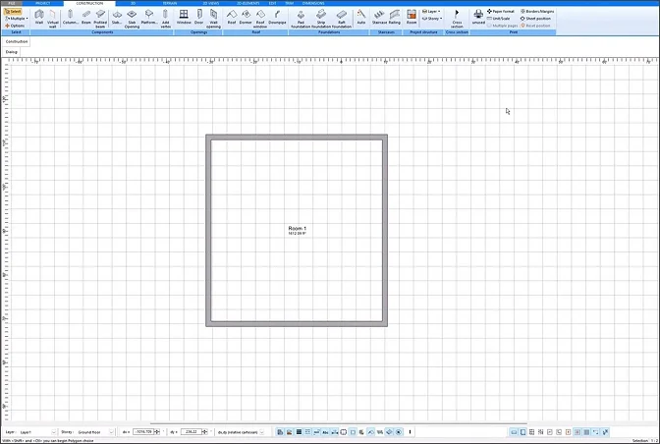Switch to the DIMENSIONS ribbon tab
This screenshot has height=444, width=660.
pos(313,3)
